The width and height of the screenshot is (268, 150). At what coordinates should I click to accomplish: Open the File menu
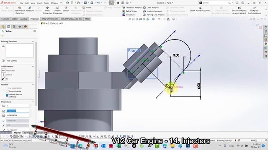22,3
